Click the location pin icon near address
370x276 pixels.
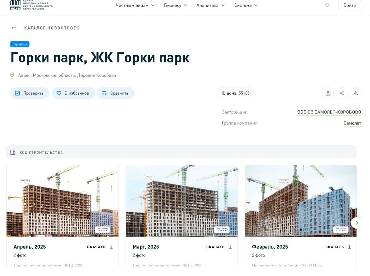(x=12, y=75)
